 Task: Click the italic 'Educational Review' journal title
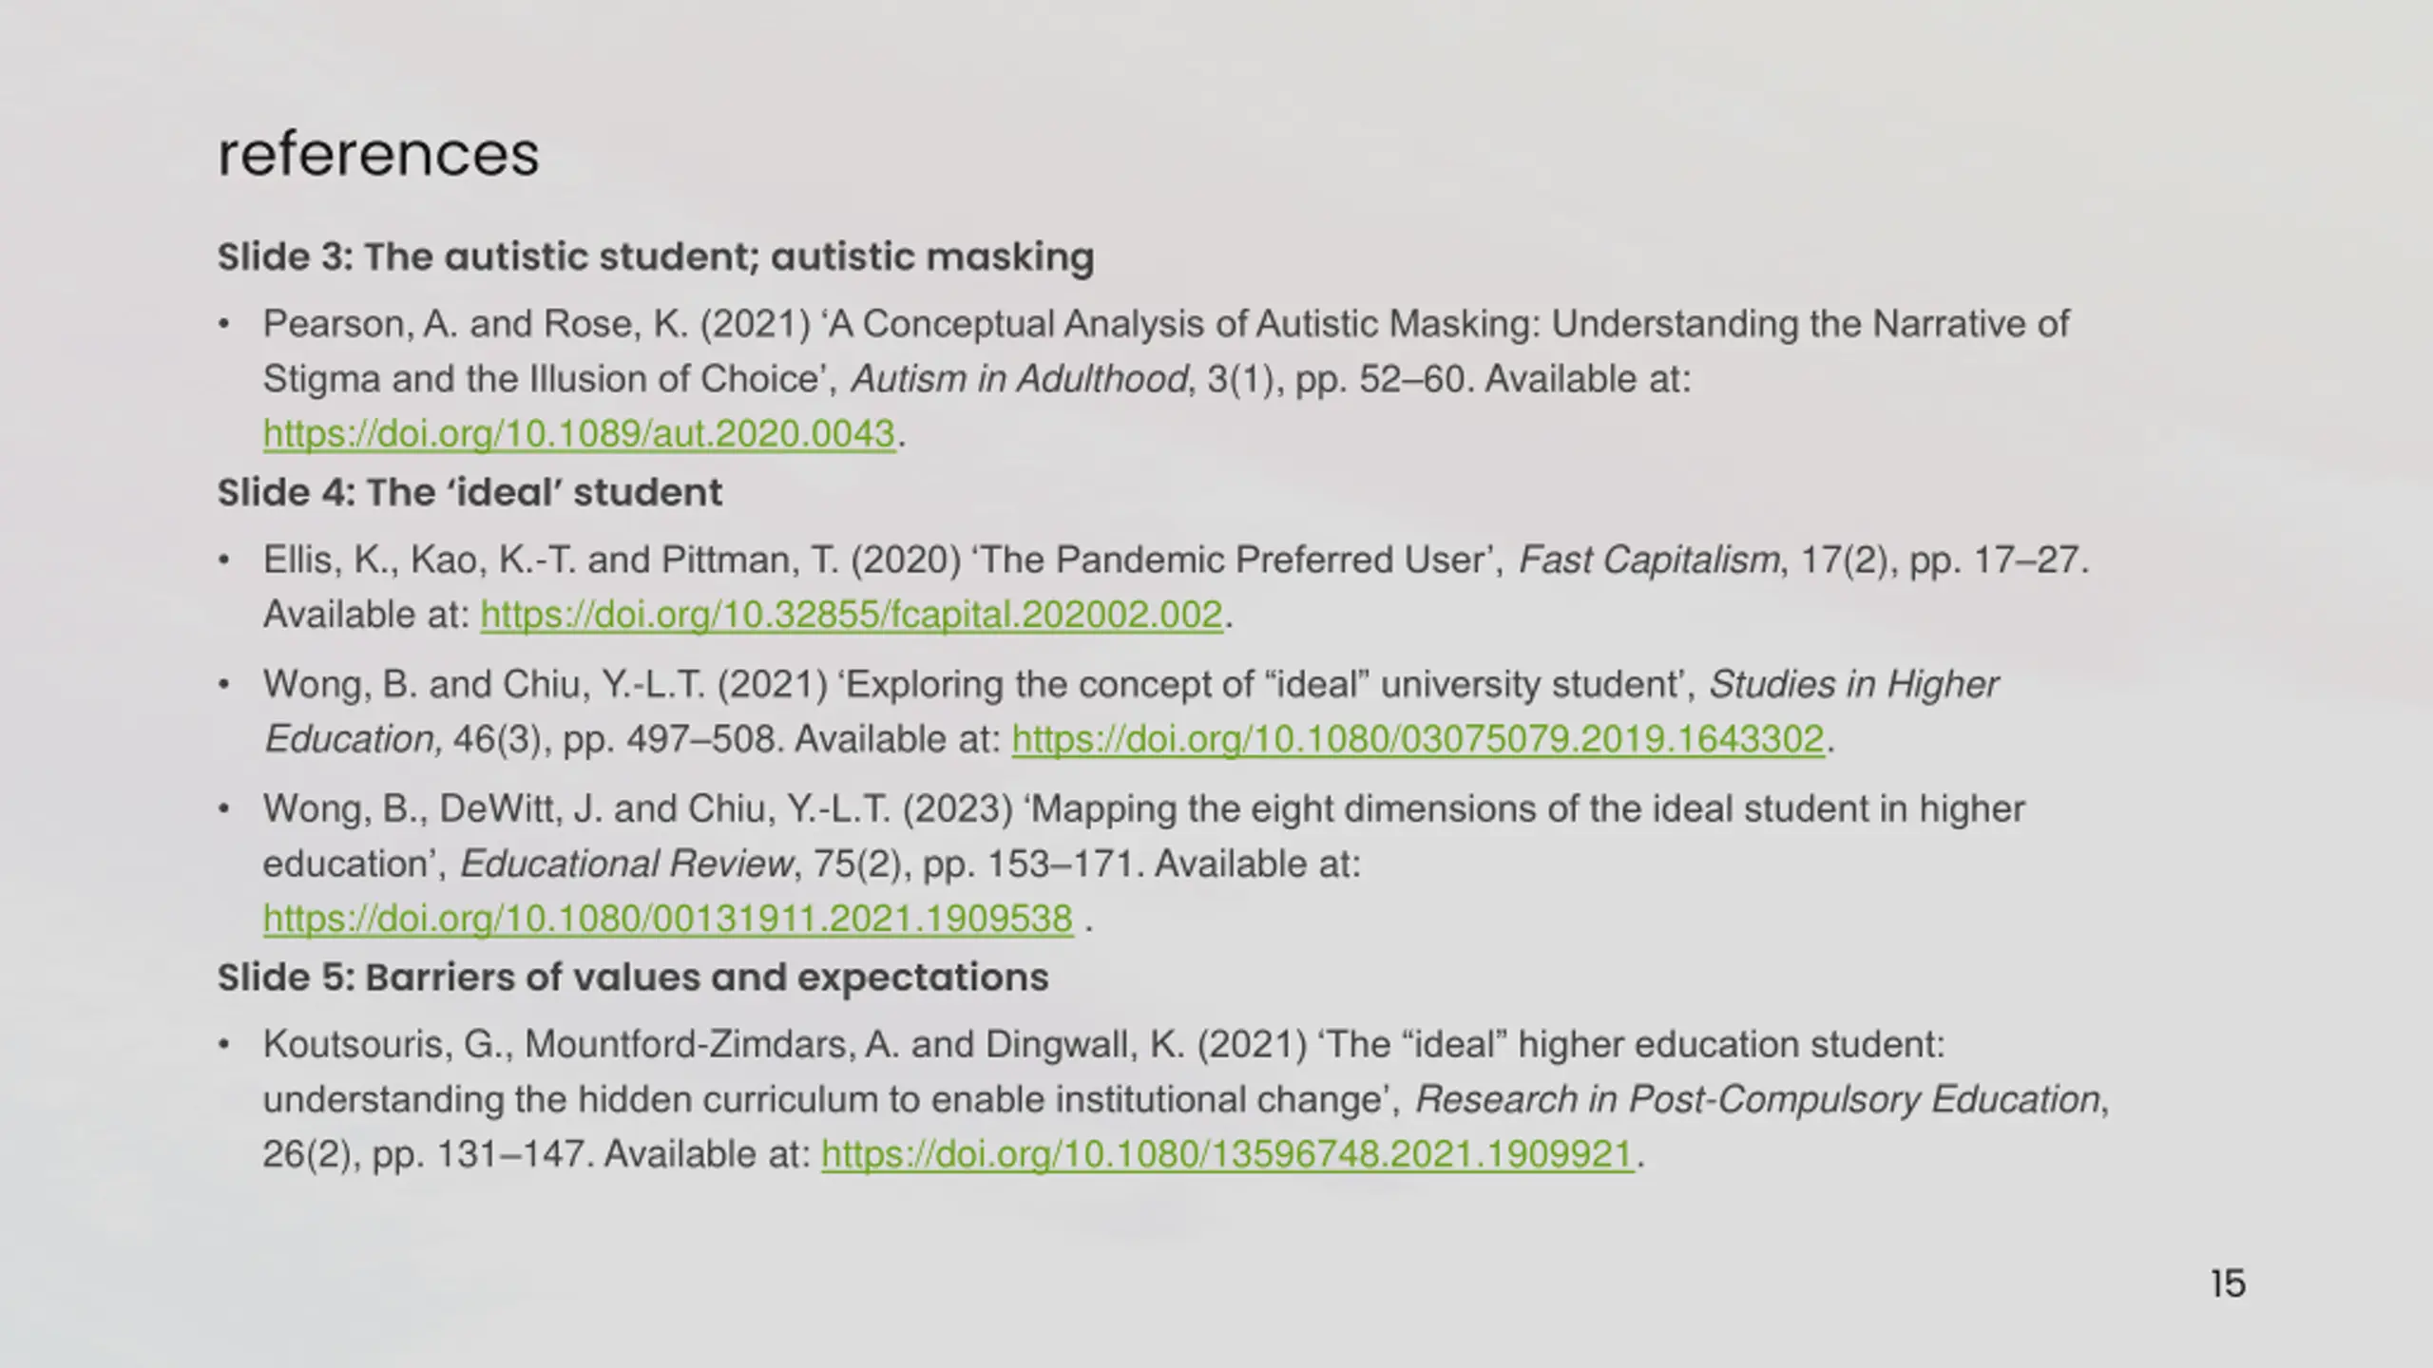(x=626, y=864)
